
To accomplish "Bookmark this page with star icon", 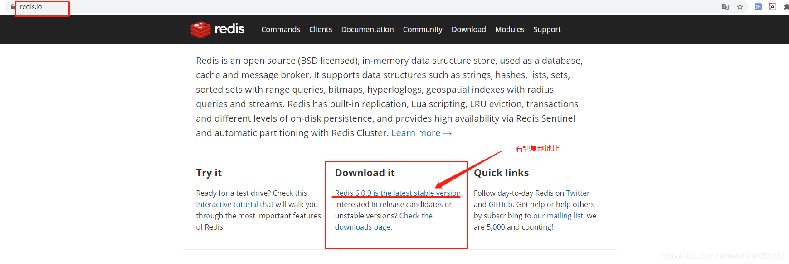I will pos(740,7).
